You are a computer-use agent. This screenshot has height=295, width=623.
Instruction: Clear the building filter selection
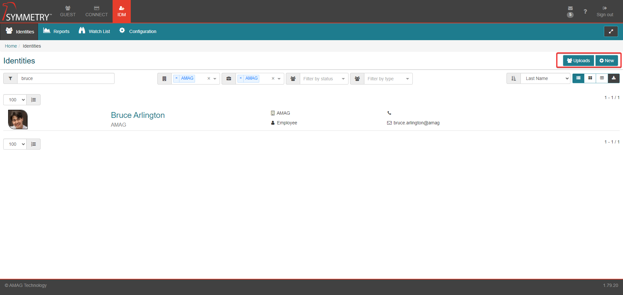tap(209, 78)
